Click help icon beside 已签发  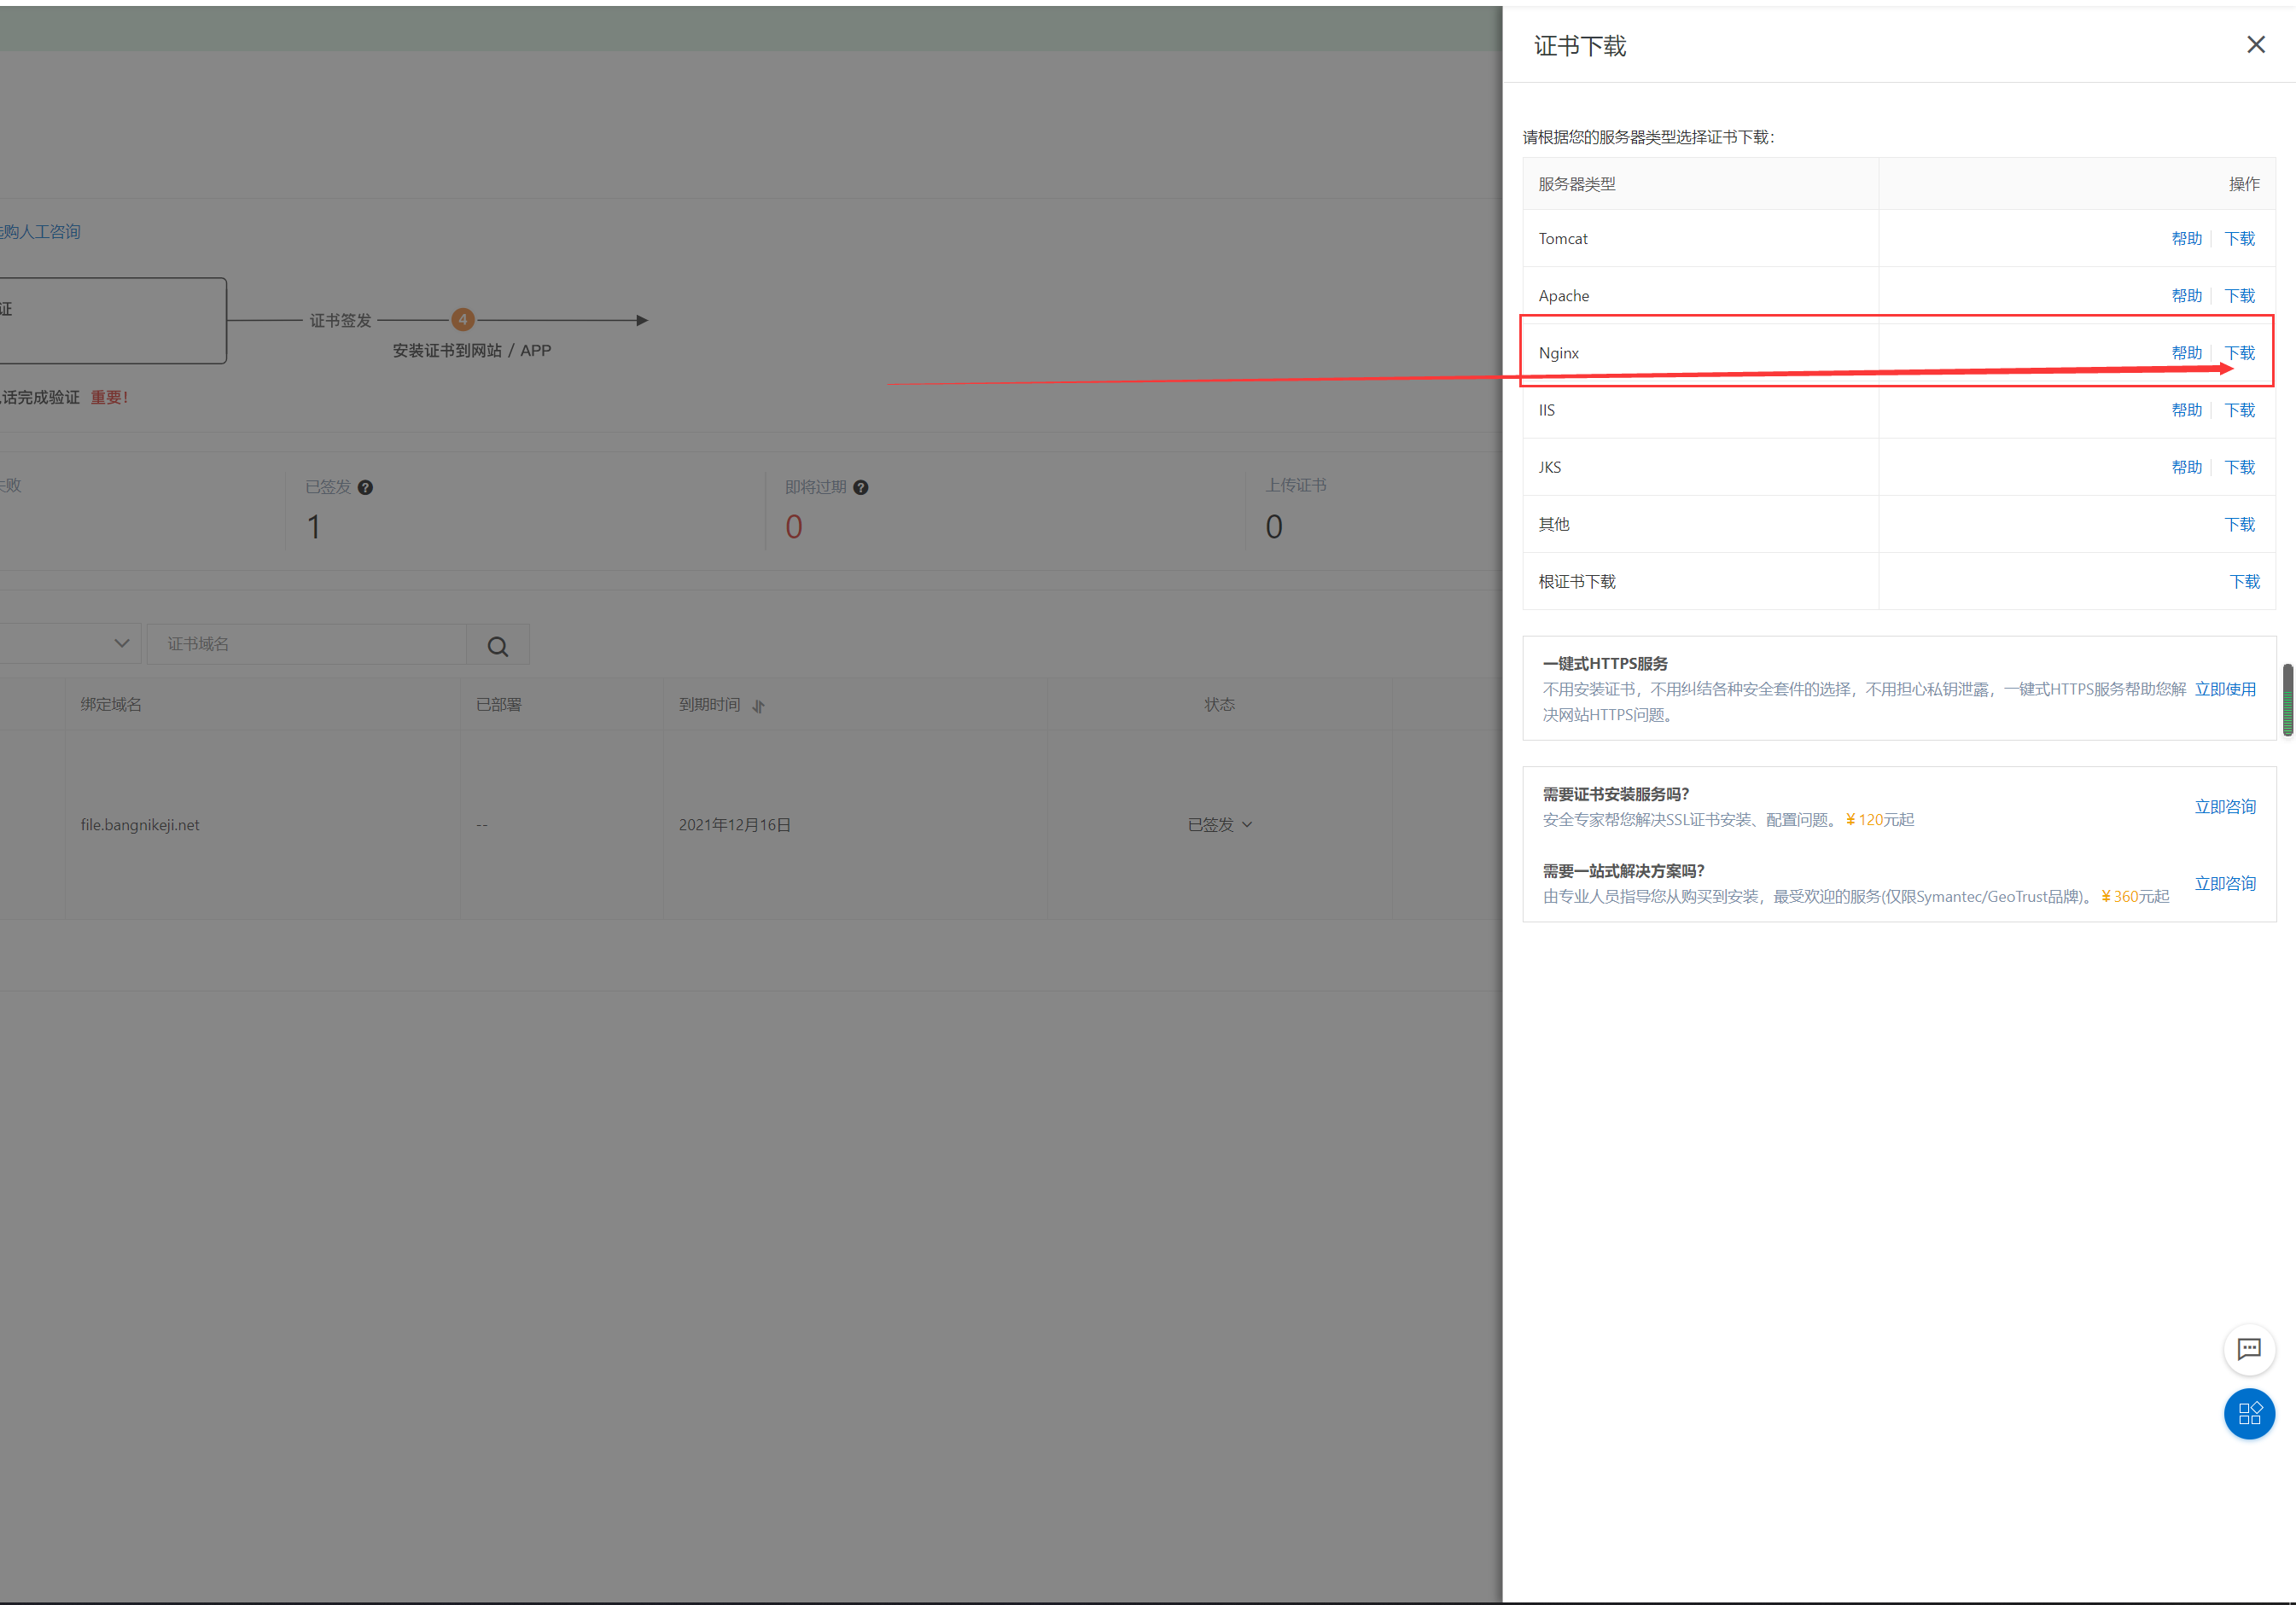pos(365,487)
